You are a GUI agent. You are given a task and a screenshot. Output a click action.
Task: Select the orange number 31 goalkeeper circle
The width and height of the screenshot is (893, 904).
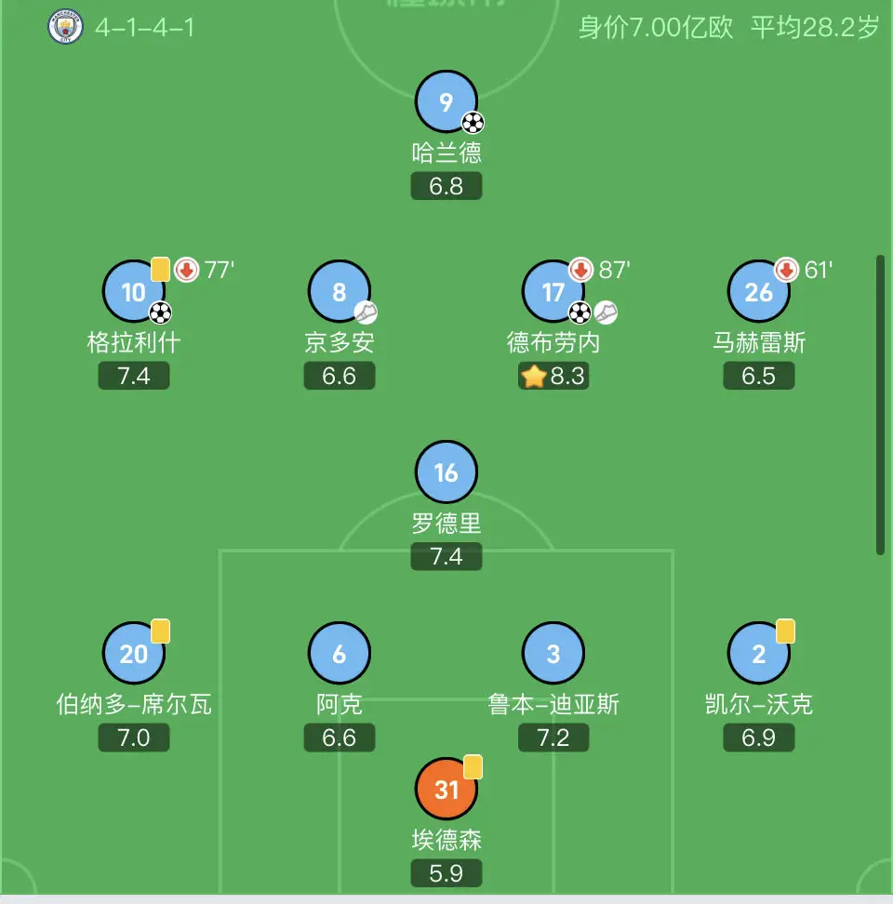point(446,789)
